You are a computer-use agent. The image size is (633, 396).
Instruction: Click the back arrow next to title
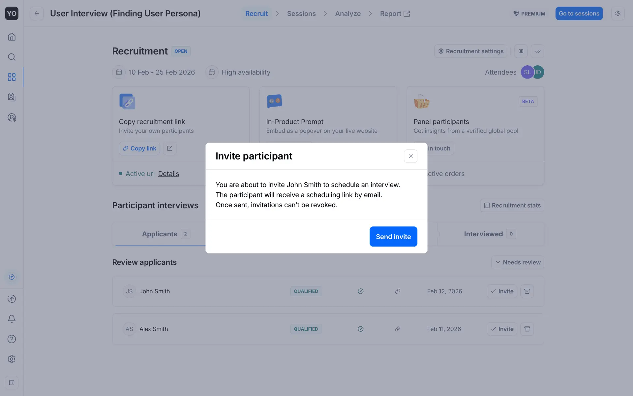pyautogui.click(x=37, y=14)
